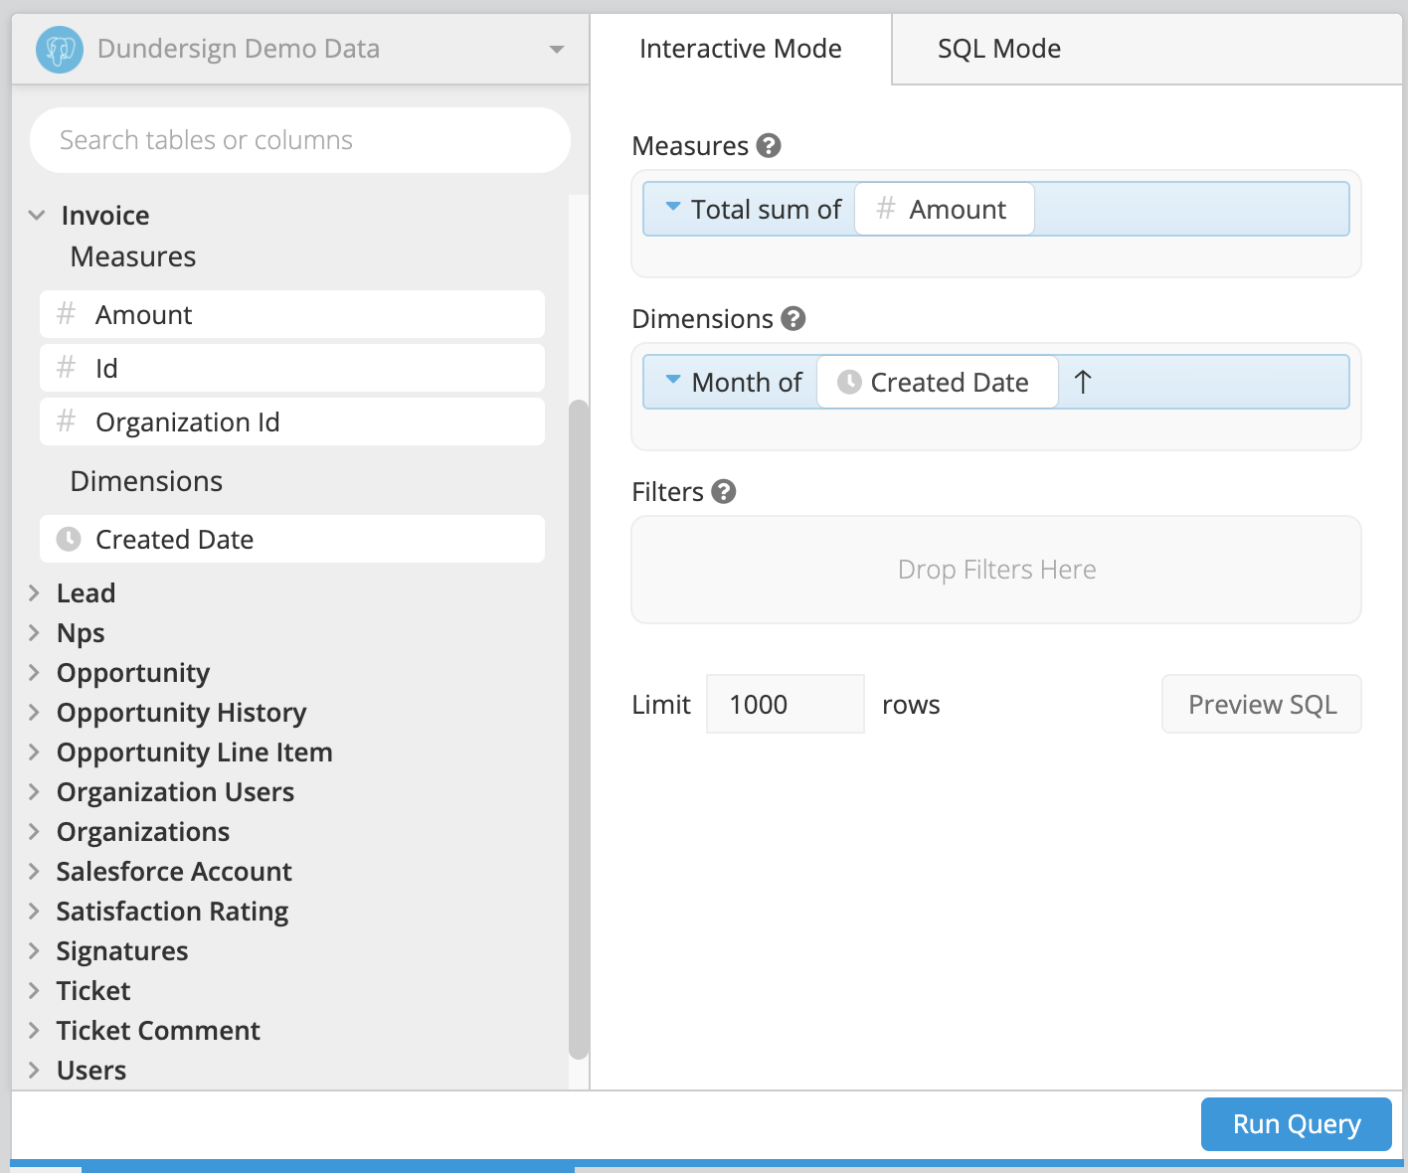
Task: Expand the Users table
Action: tap(34, 1070)
